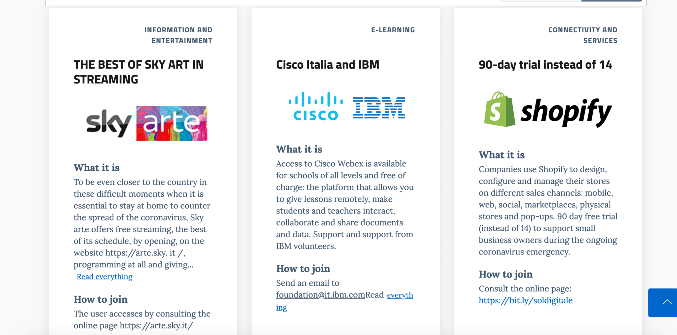This screenshot has height=335, width=677.
Task: Click '90-day trial instead of 14' heading
Action: click(x=545, y=65)
